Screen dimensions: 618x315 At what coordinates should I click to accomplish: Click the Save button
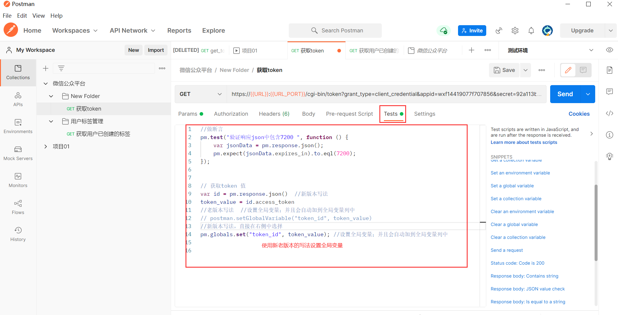pyautogui.click(x=505, y=70)
